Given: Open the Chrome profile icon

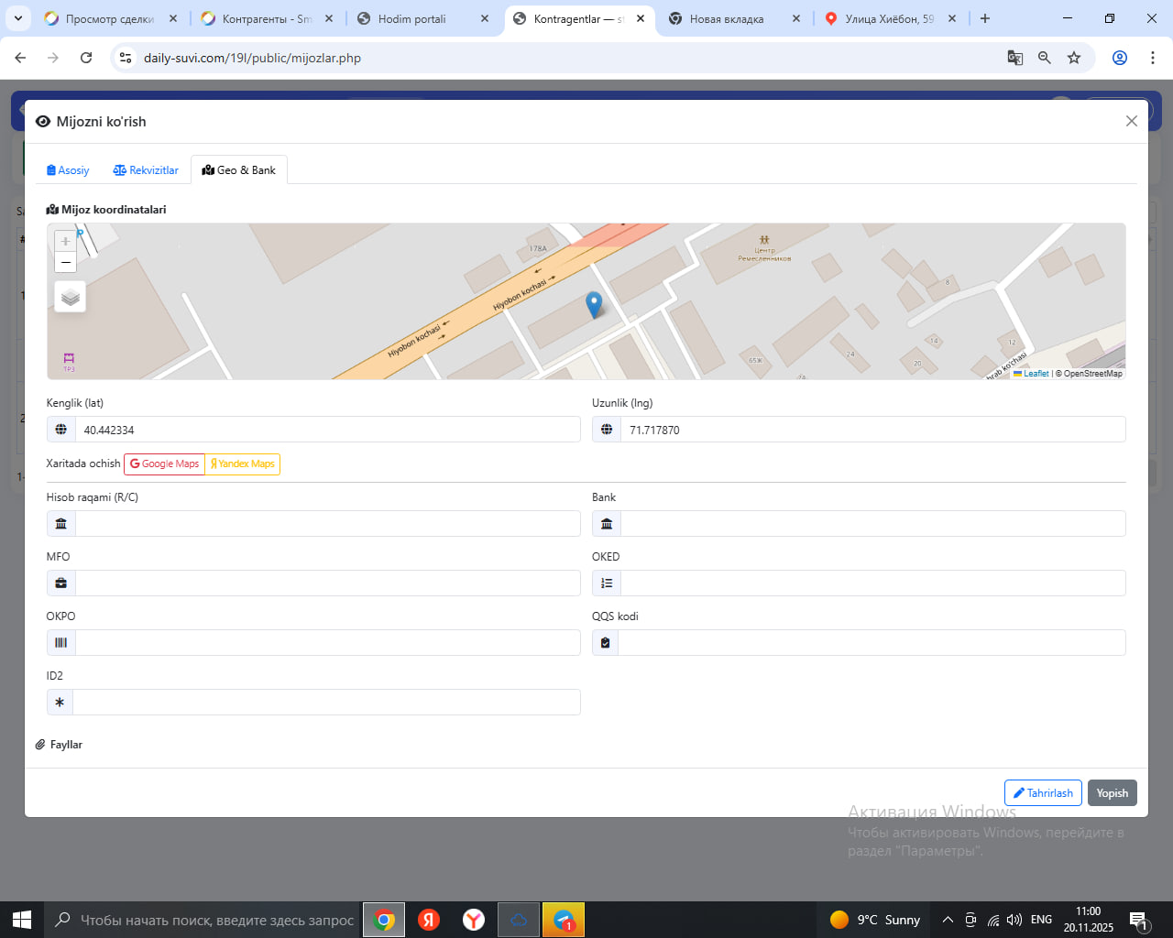Looking at the screenshot, I should pos(1119,58).
